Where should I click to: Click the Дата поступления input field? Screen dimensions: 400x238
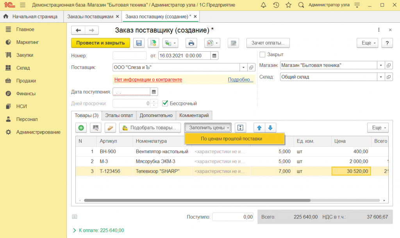131,92
